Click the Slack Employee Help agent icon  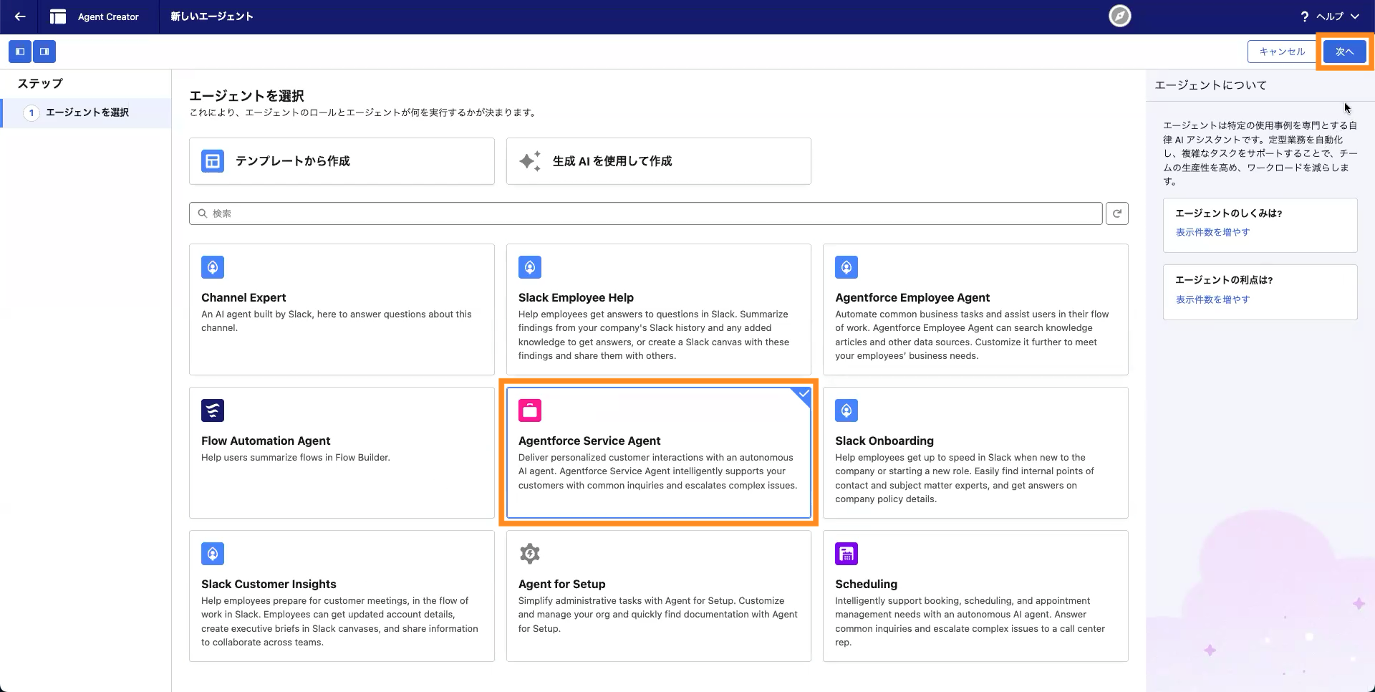[x=530, y=267]
